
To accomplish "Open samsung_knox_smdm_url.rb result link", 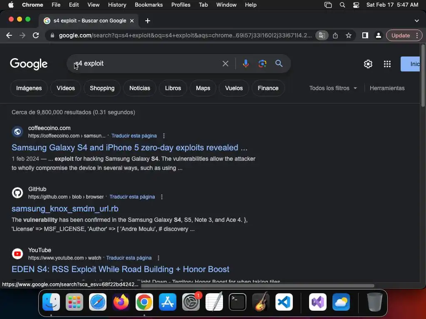I will click(x=65, y=209).
